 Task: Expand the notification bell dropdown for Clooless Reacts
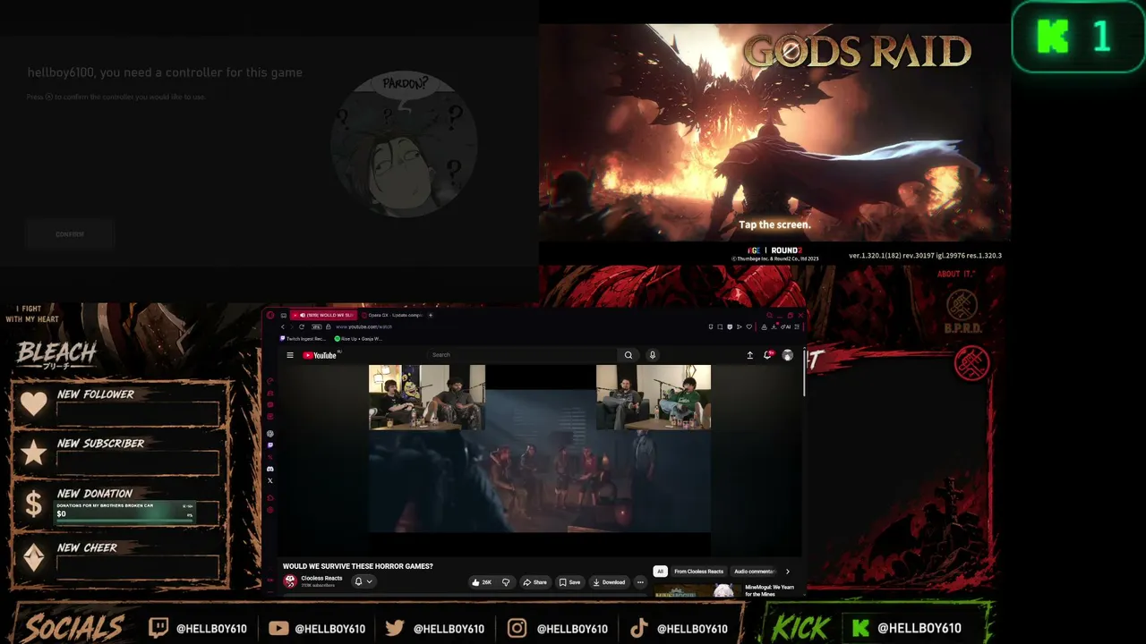coord(363,582)
